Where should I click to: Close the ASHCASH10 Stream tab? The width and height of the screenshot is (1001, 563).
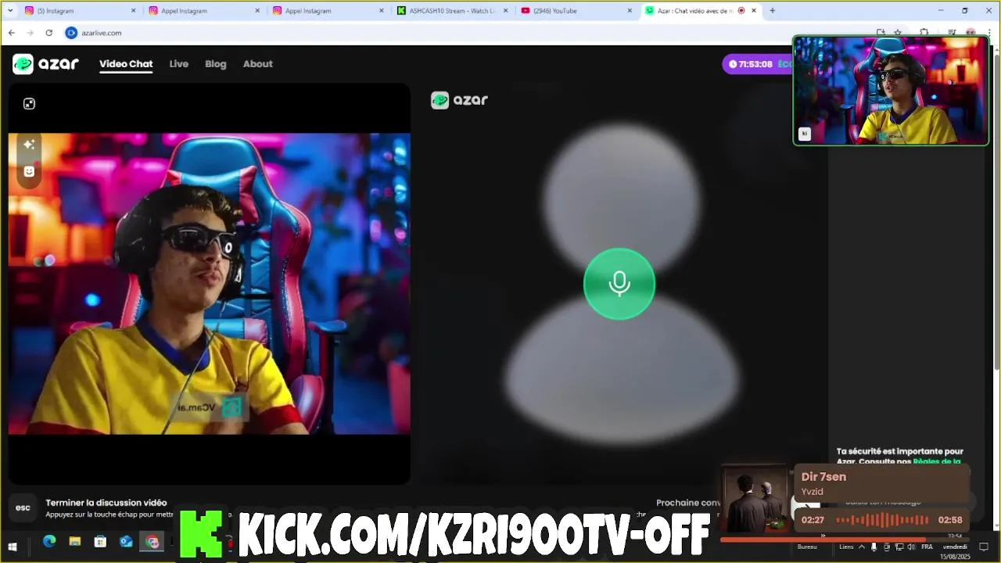click(506, 11)
